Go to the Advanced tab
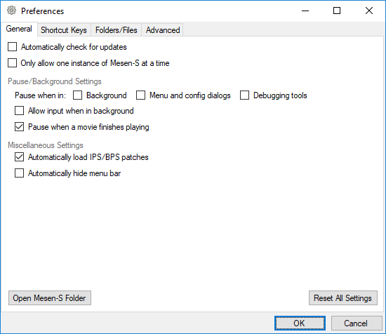Screen dimensions: 386x334 click(x=163, y=30)
